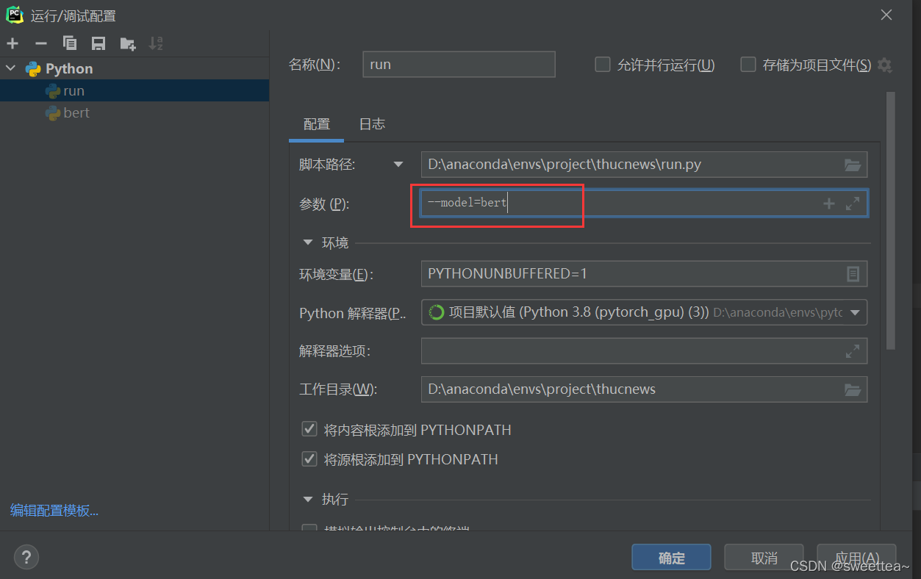This screenshot has width=921, height=579.
Task: Collapse the Python tree node
Action: point(10,68)
